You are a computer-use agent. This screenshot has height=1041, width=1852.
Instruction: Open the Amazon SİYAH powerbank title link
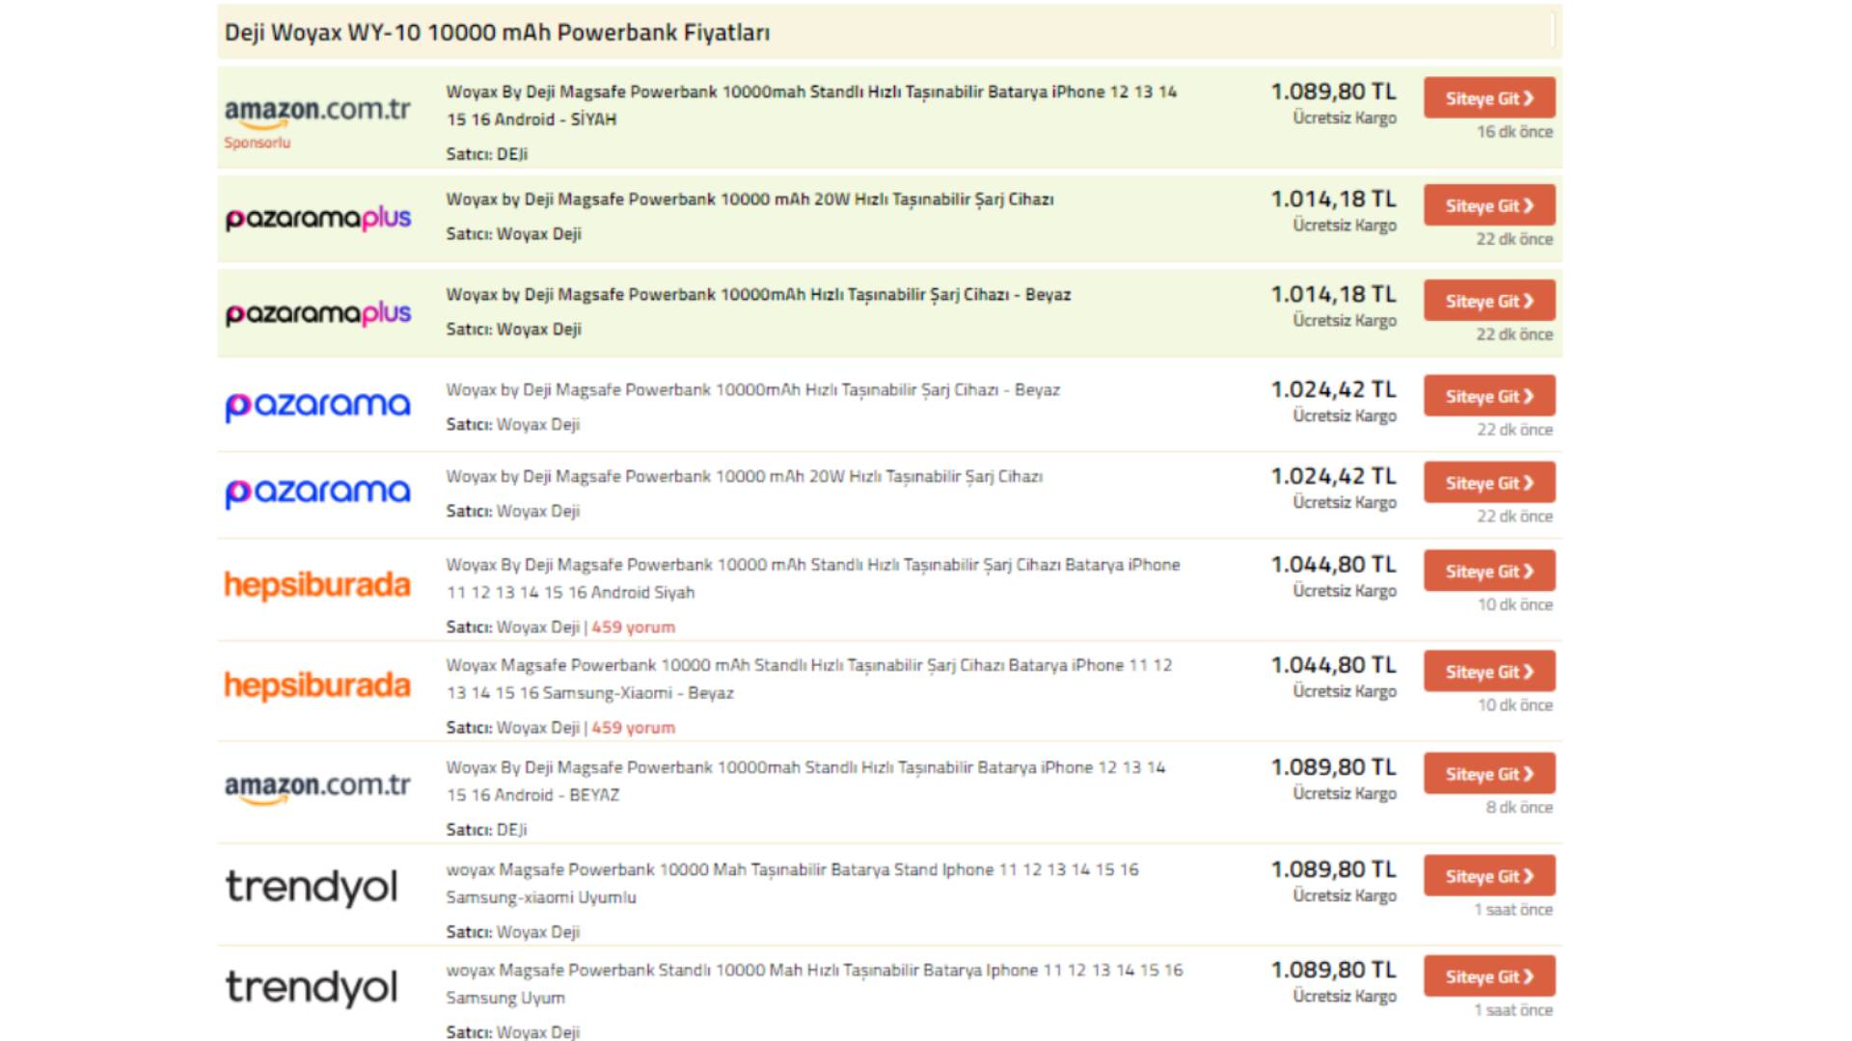coord(811,106)
